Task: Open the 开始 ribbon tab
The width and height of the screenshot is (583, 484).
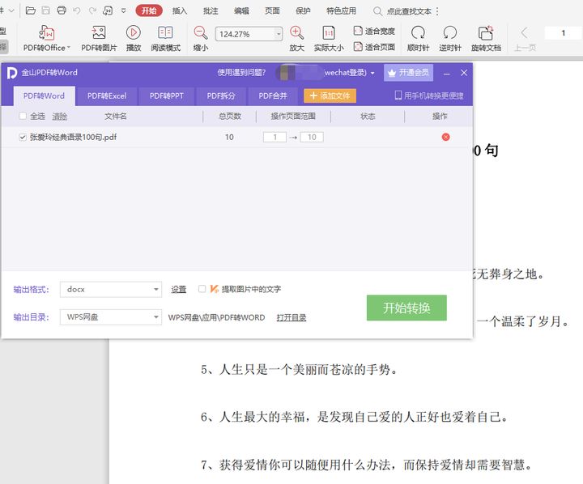Action: click(x=149, y=11)
